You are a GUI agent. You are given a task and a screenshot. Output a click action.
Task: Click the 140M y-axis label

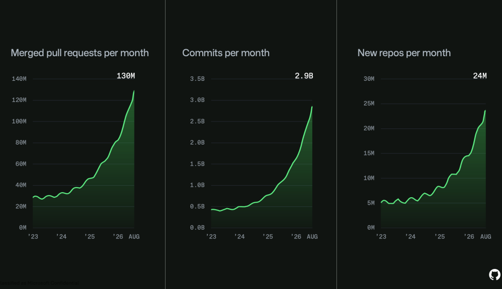[19, 79]
